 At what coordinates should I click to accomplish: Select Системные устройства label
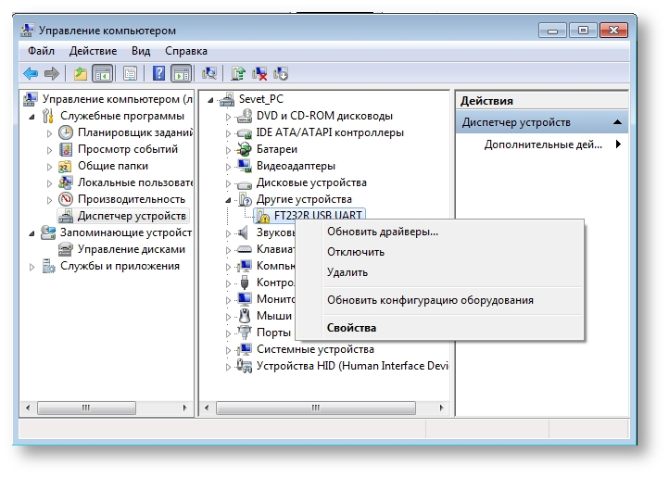coord(315,349)
